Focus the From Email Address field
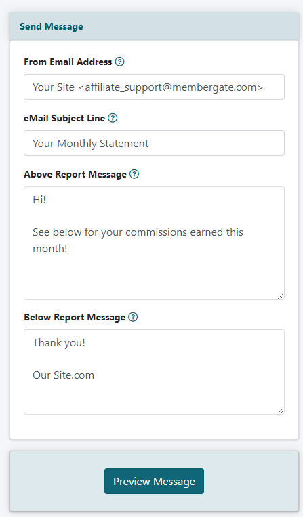The width and height of the screenshot is (303, 517). coord(154,87)
